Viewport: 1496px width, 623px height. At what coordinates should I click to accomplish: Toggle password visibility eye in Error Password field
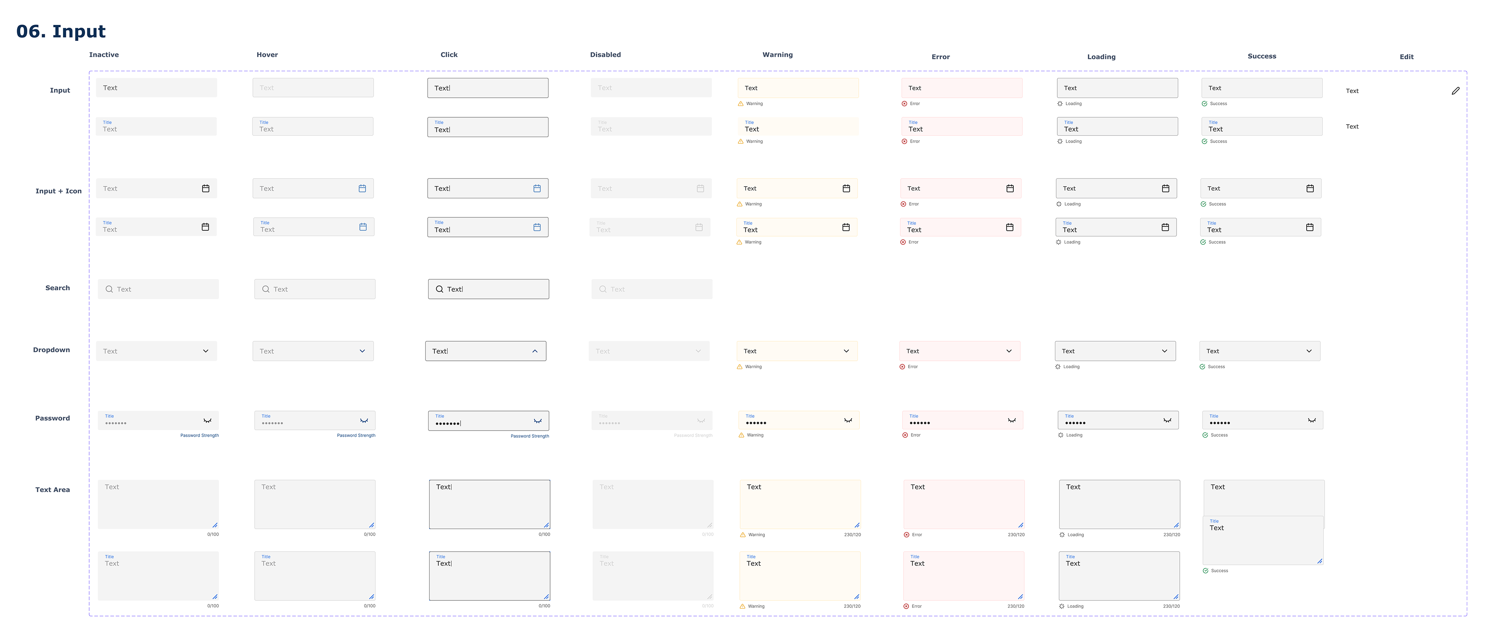point(1012,420)
